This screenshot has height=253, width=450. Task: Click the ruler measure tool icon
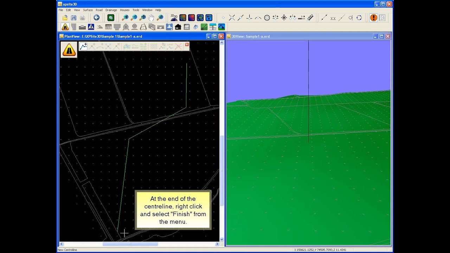click(310, 18)
